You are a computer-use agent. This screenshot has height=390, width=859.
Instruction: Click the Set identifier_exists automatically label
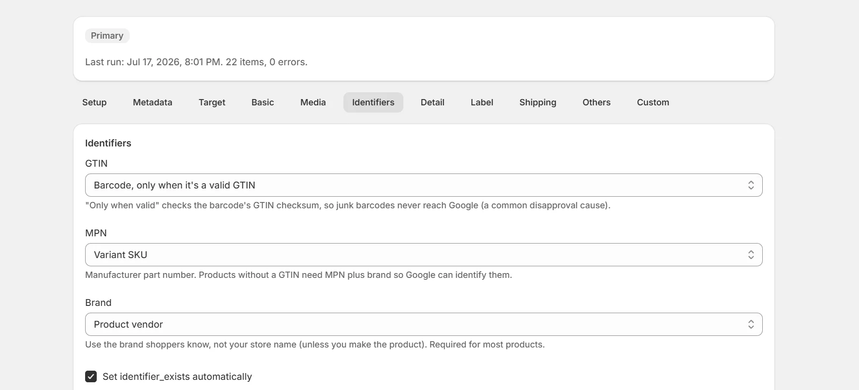pos(177,376)
